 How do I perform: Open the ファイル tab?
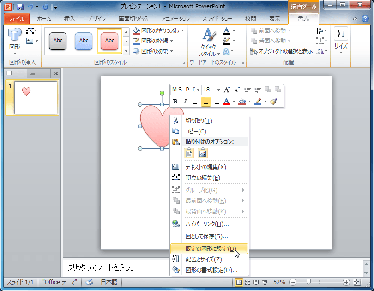[x=17, y=19]
